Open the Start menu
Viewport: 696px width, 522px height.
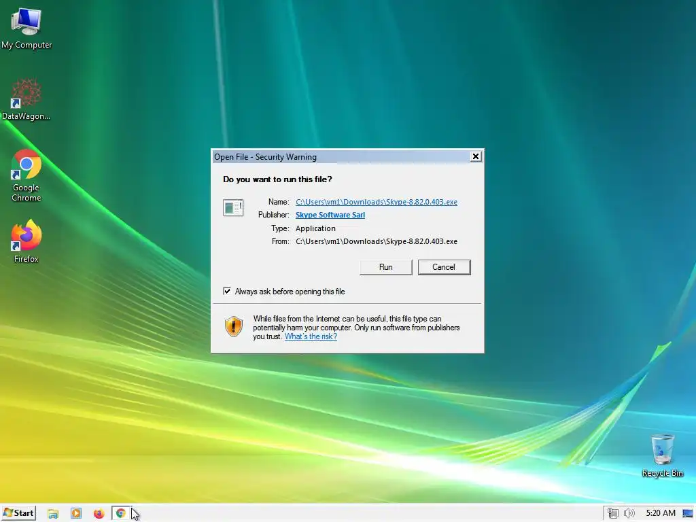tap(18, 513)
